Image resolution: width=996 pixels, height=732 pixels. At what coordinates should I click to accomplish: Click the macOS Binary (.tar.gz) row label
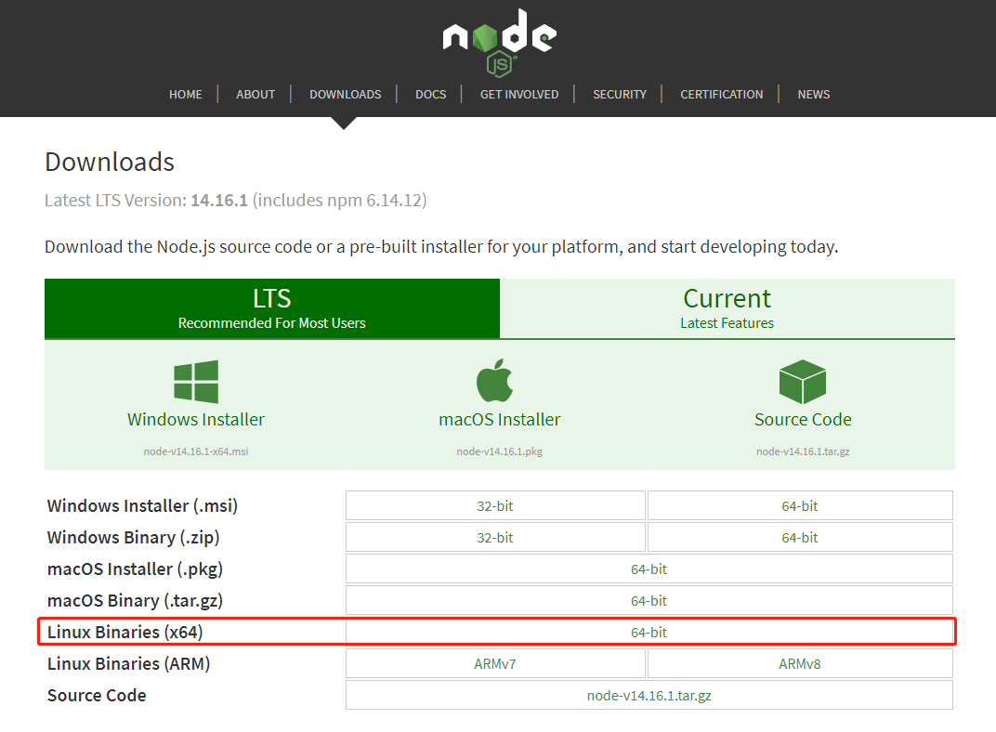(136, 601)
